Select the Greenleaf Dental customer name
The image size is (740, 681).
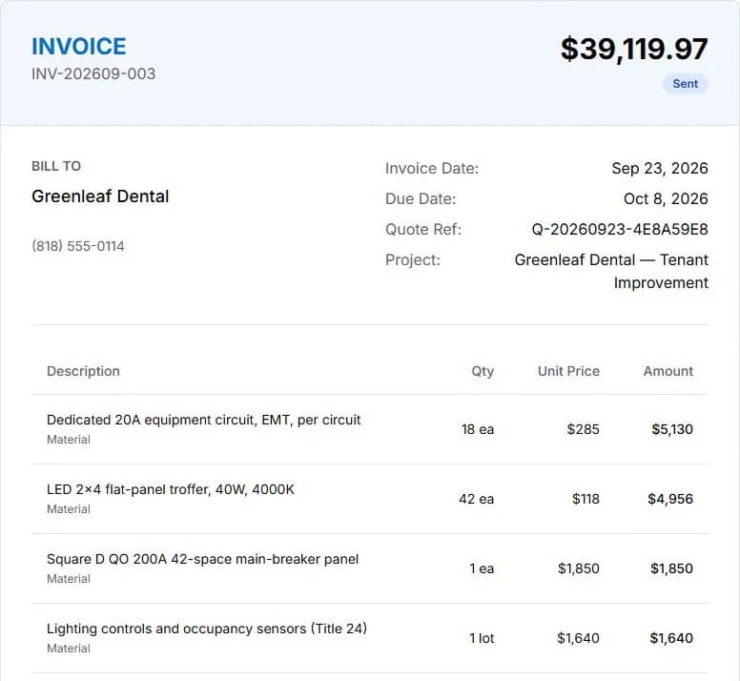pos(100,196)
